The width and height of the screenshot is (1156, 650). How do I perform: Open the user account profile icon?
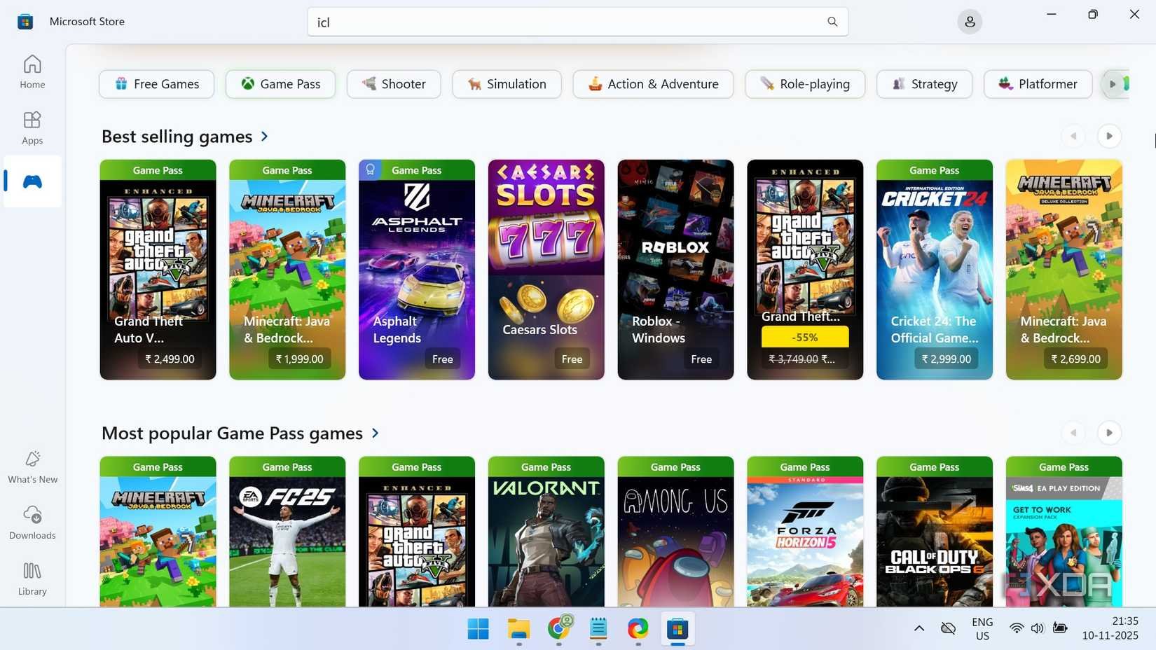click(x=970, y=21)
